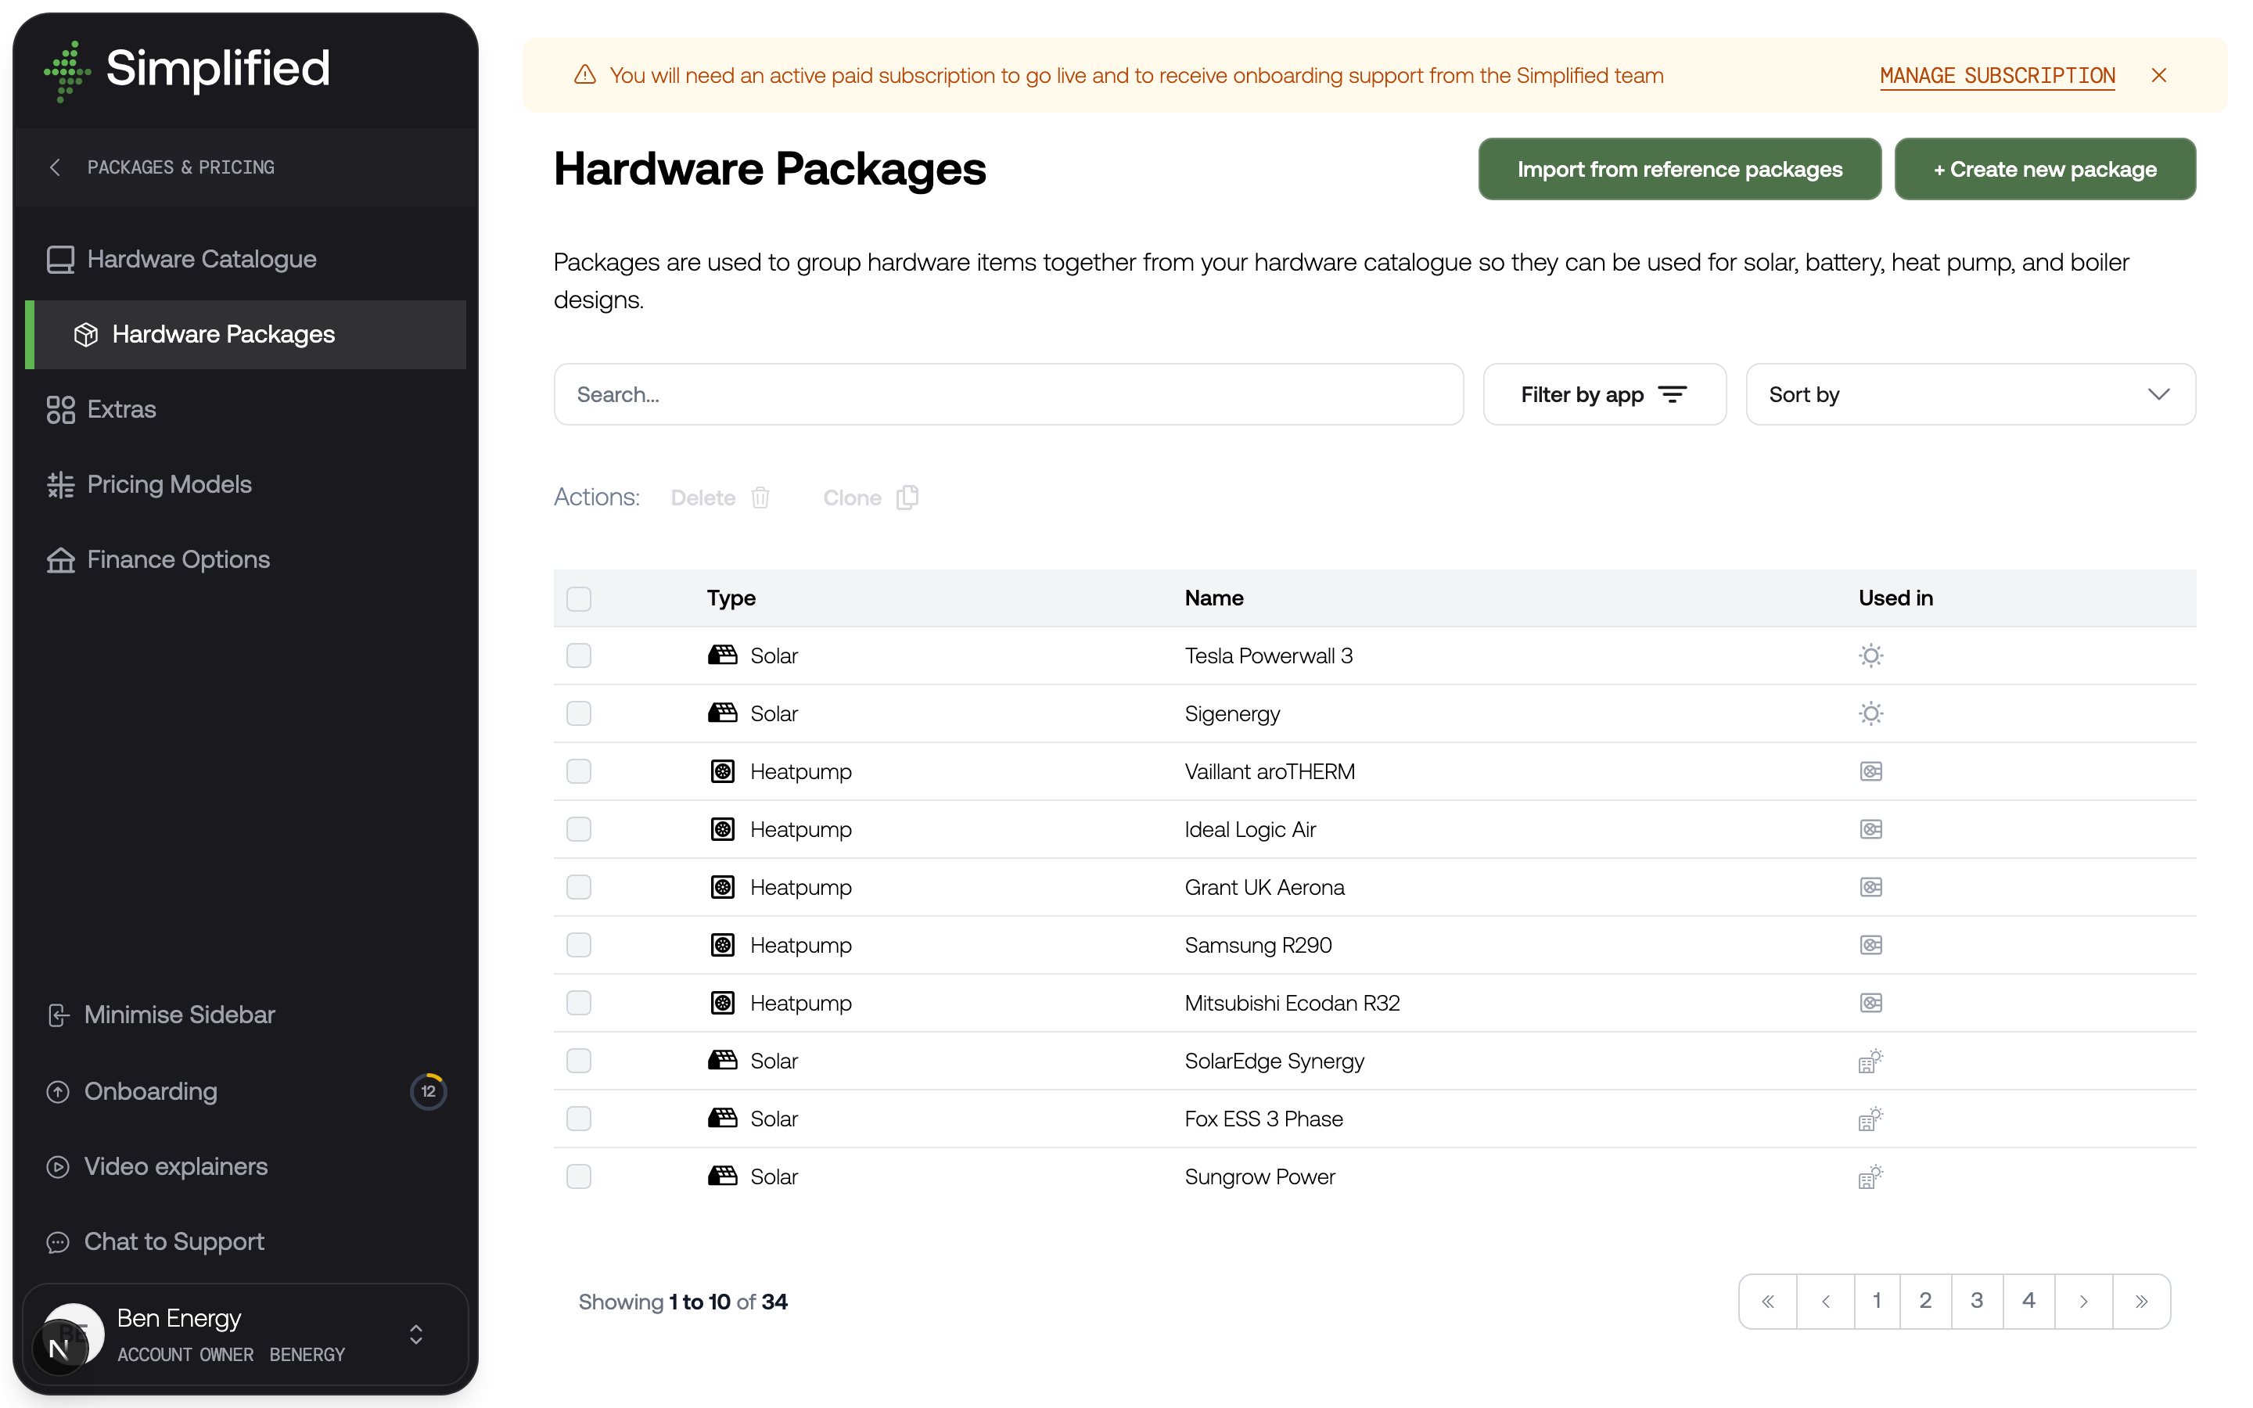
Task: Click the Onboarding arrow icon
Action: click(58, 1091)
